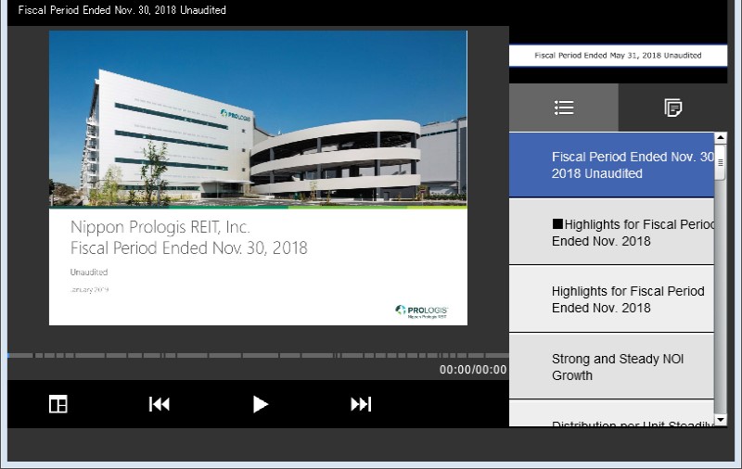Select second 'Highlights for Fiscal Period Ended Nov. 2018' without square
Screen dimensions: 742x469
[x=611, y=299]
